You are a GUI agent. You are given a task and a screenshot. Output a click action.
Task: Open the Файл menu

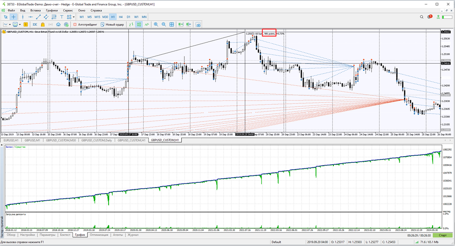tap(11, 10)
